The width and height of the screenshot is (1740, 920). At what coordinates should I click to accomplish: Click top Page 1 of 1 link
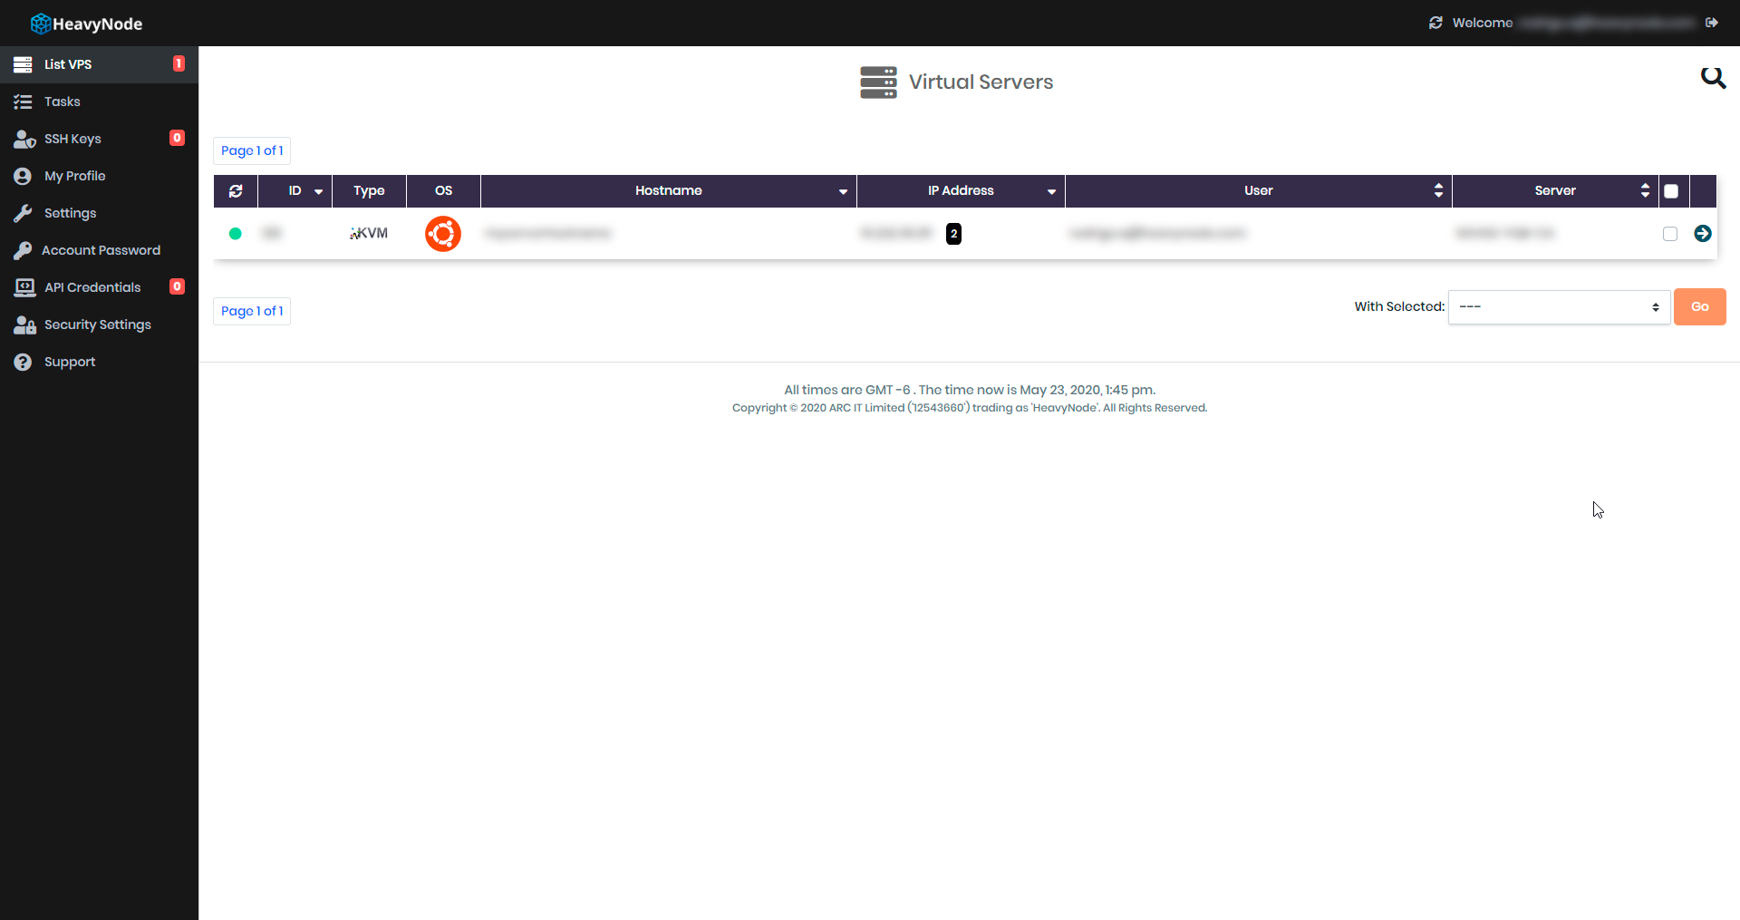click(x=252, y=150)
